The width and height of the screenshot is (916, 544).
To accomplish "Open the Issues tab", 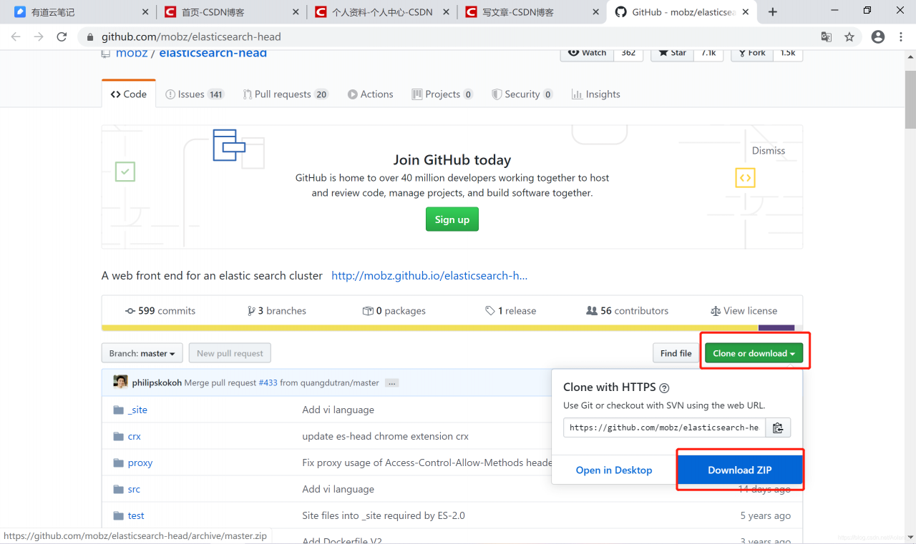I will (195, 94).
